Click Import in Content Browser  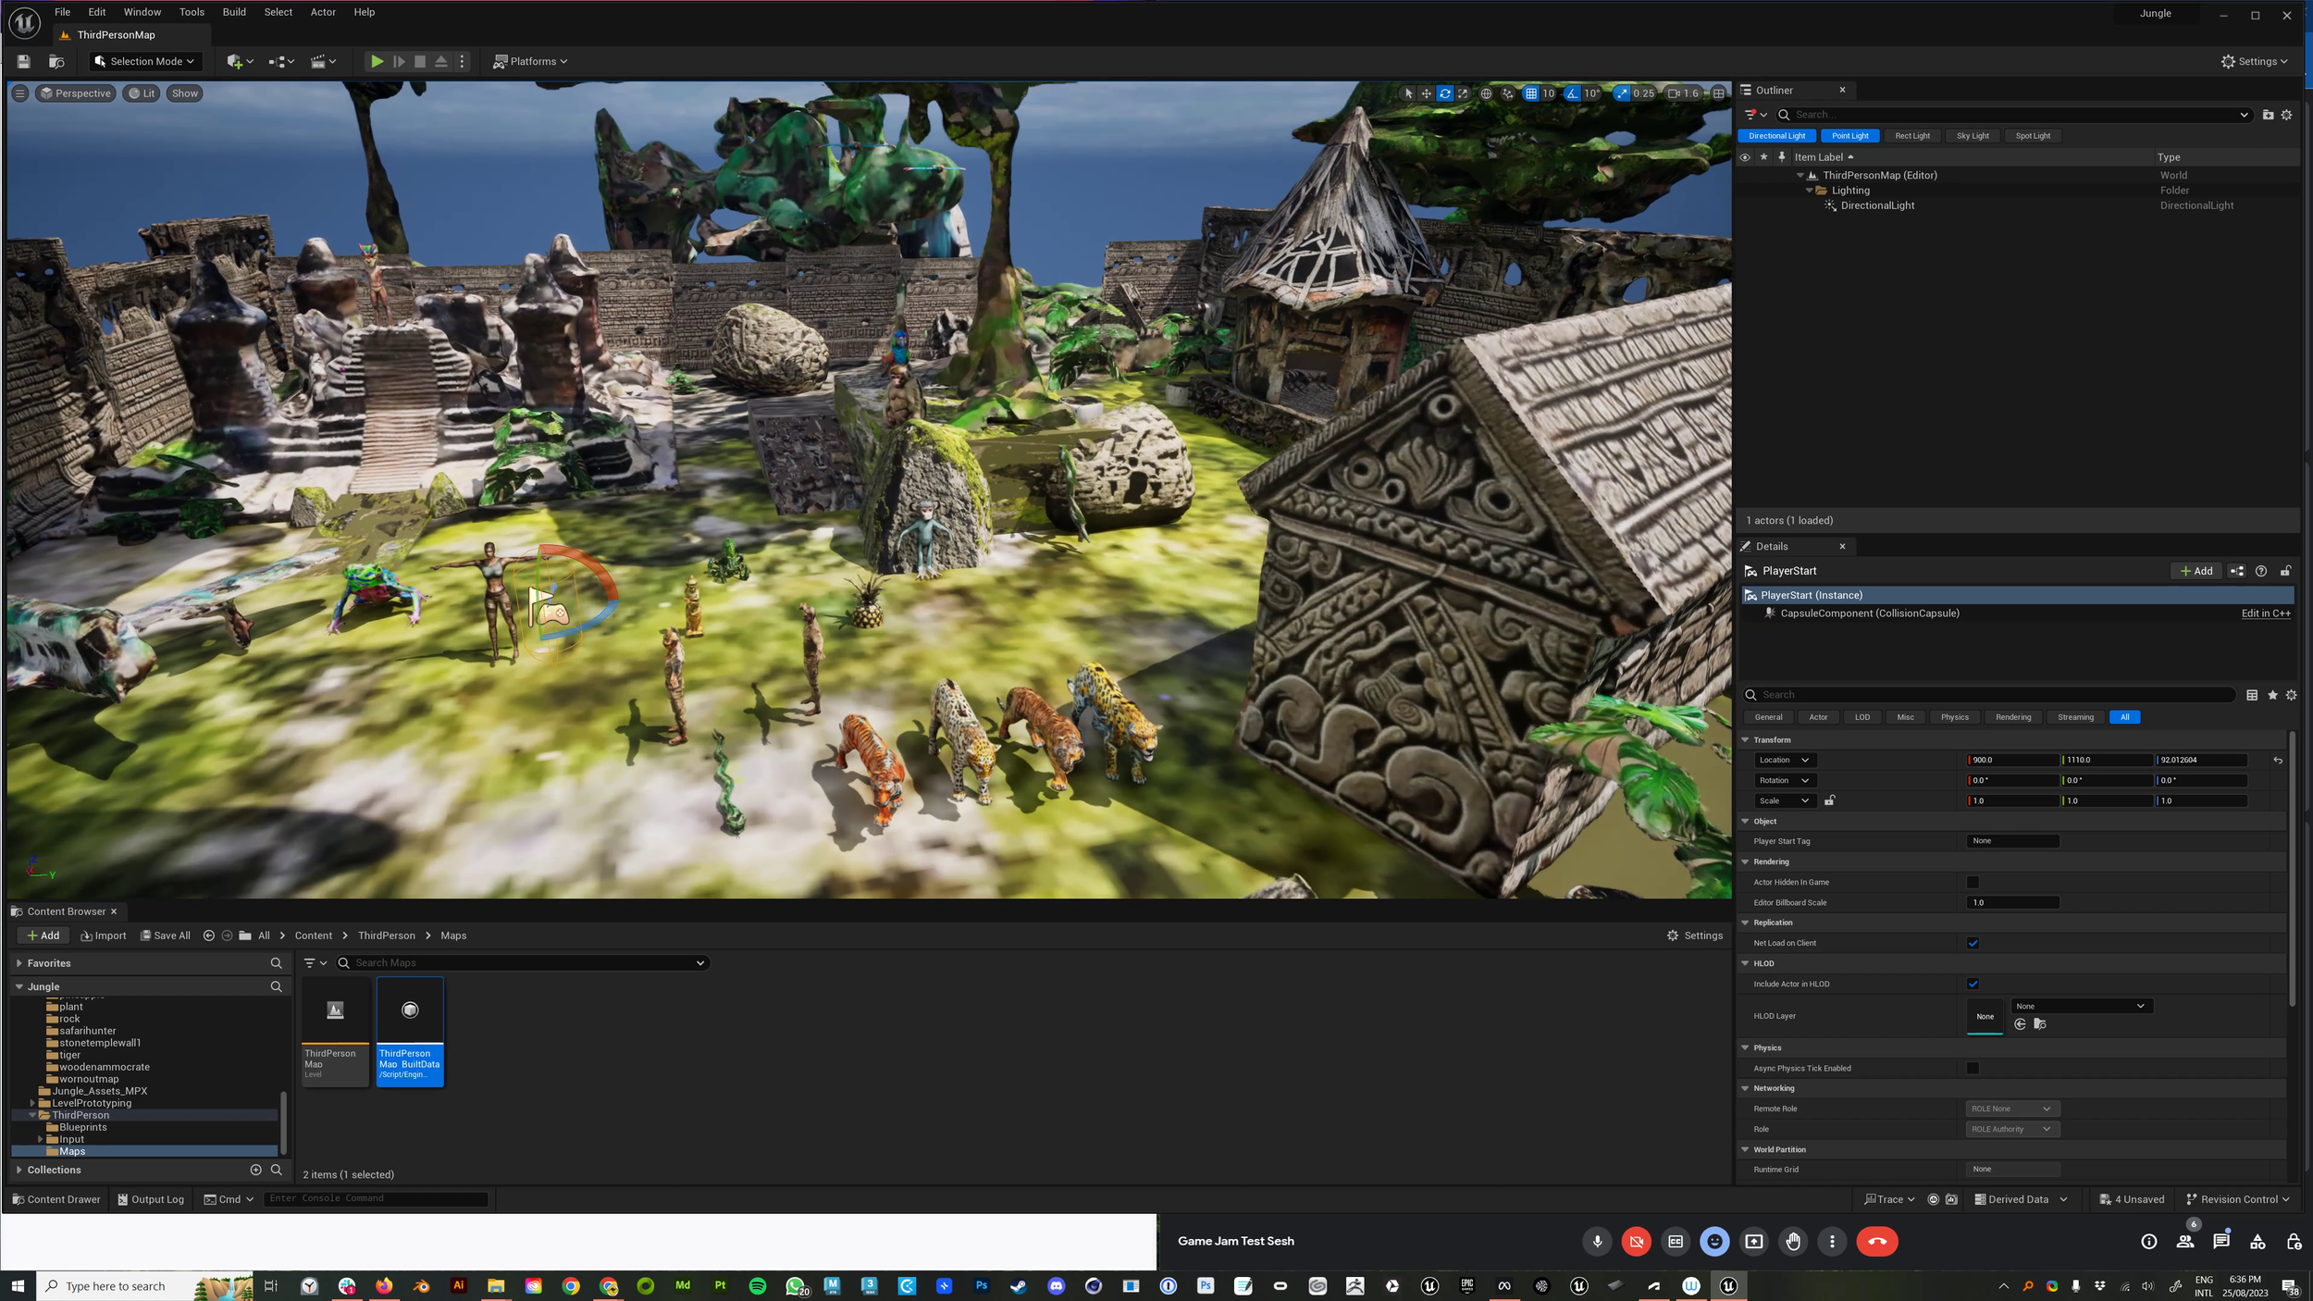point(104,935)
